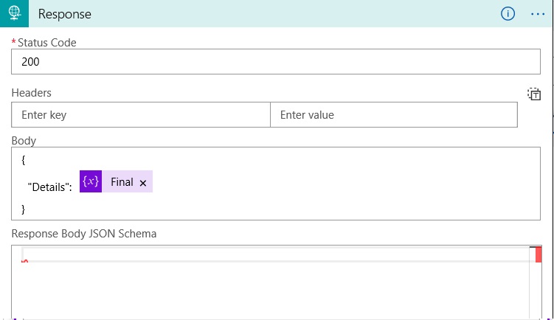Click the Status Code field showing 200
The width and height of the screenshot is (554, 320).
coord(276,61)
